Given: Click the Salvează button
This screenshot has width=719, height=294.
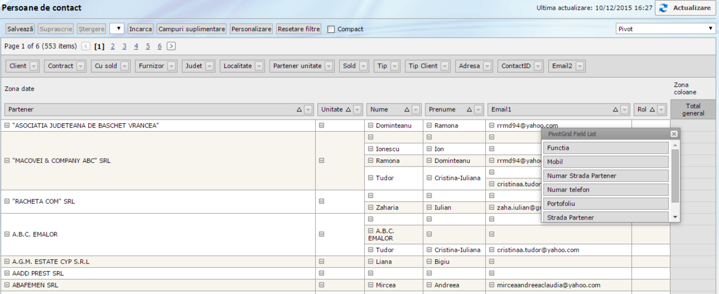Looking at the screenshot, I should point(20,29).
